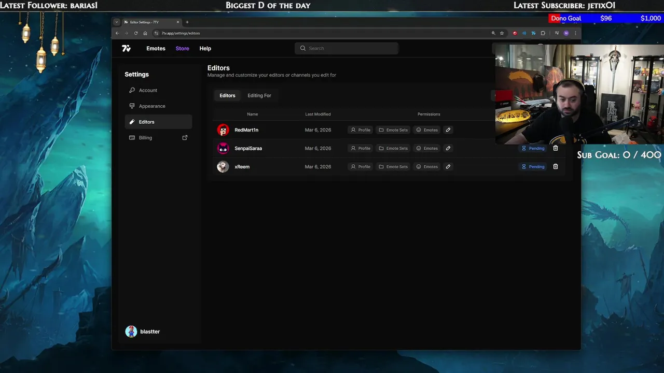Select the Editor Settings - 7TV browser tab

tap(151, 22)
